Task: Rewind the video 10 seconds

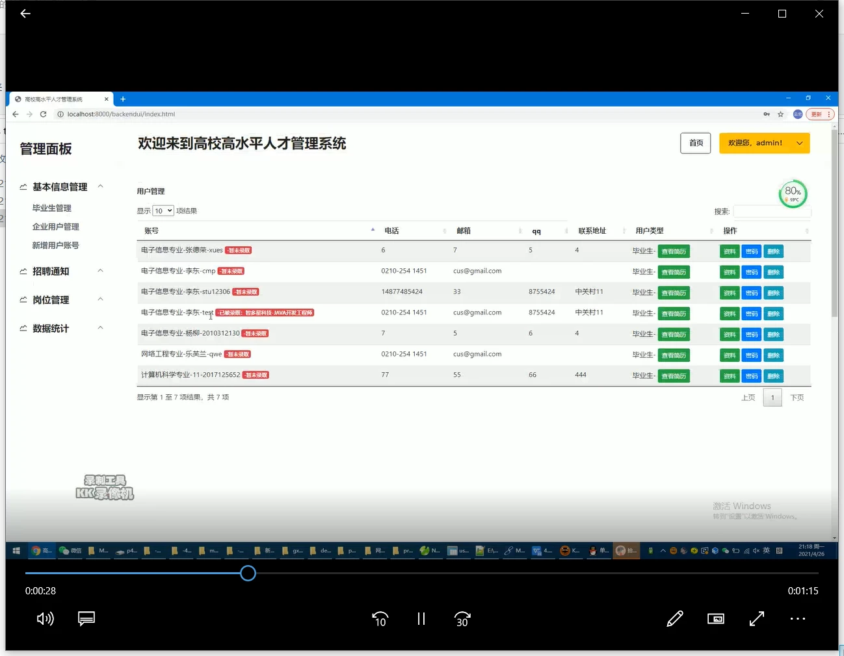Action: pyautogui.click(x=380, y=618)
